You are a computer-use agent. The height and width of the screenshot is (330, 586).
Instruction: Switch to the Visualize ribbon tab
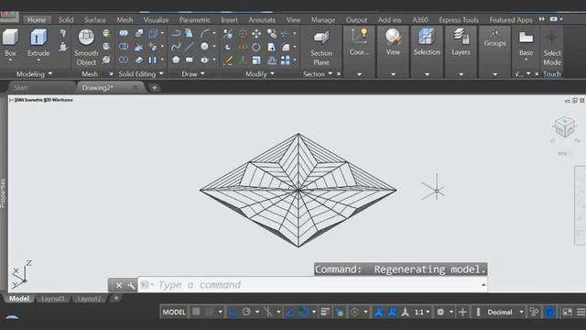tap(156, 20)
